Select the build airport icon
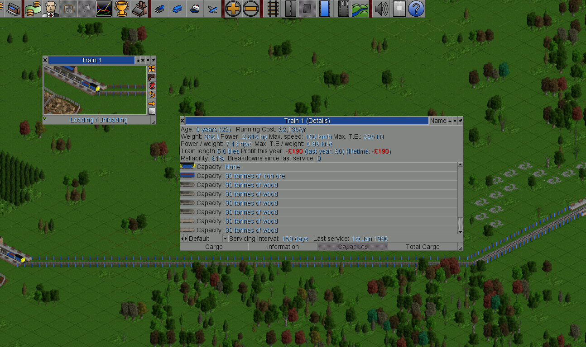 [343, 9]
